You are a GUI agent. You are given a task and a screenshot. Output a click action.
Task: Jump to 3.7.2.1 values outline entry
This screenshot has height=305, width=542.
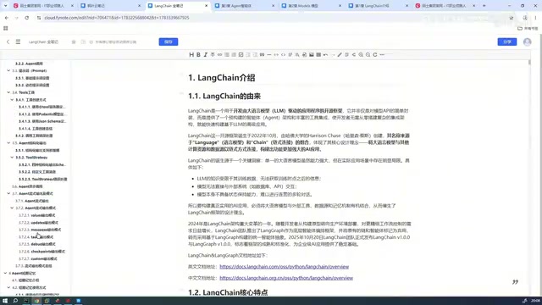(x=37, y=215)
